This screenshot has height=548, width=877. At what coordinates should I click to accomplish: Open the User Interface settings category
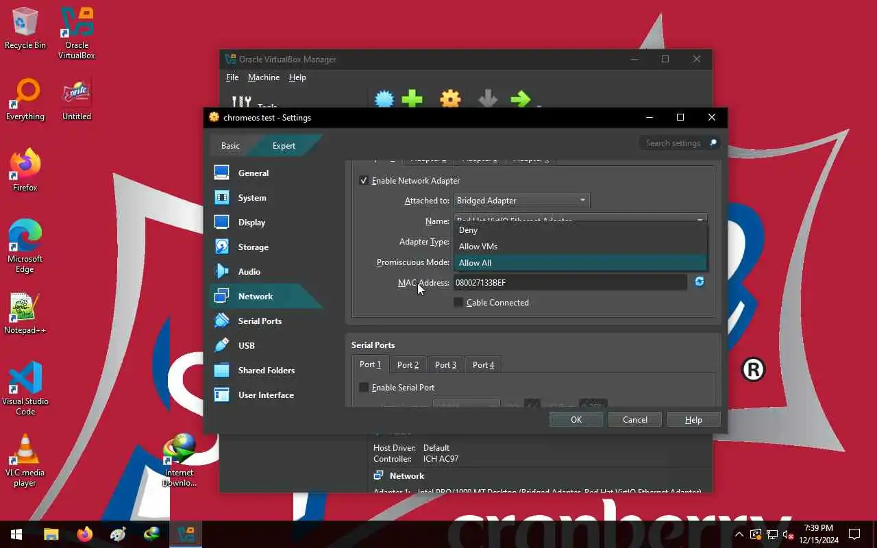[x=266, y=395]
